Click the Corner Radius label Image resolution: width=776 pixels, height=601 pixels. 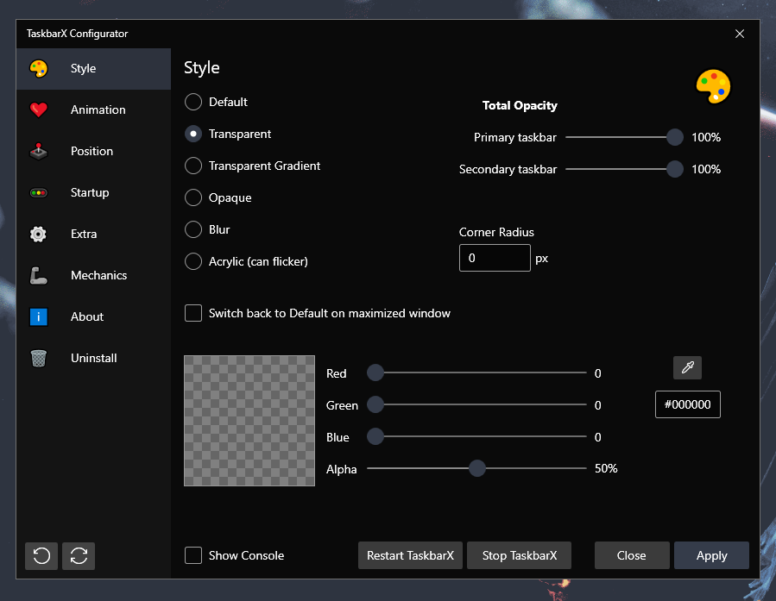(x=496, y=232)
